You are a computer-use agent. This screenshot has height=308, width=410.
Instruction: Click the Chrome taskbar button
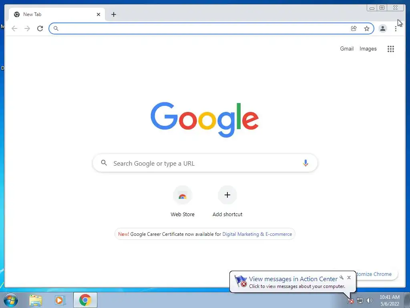[x=85, y=300]
